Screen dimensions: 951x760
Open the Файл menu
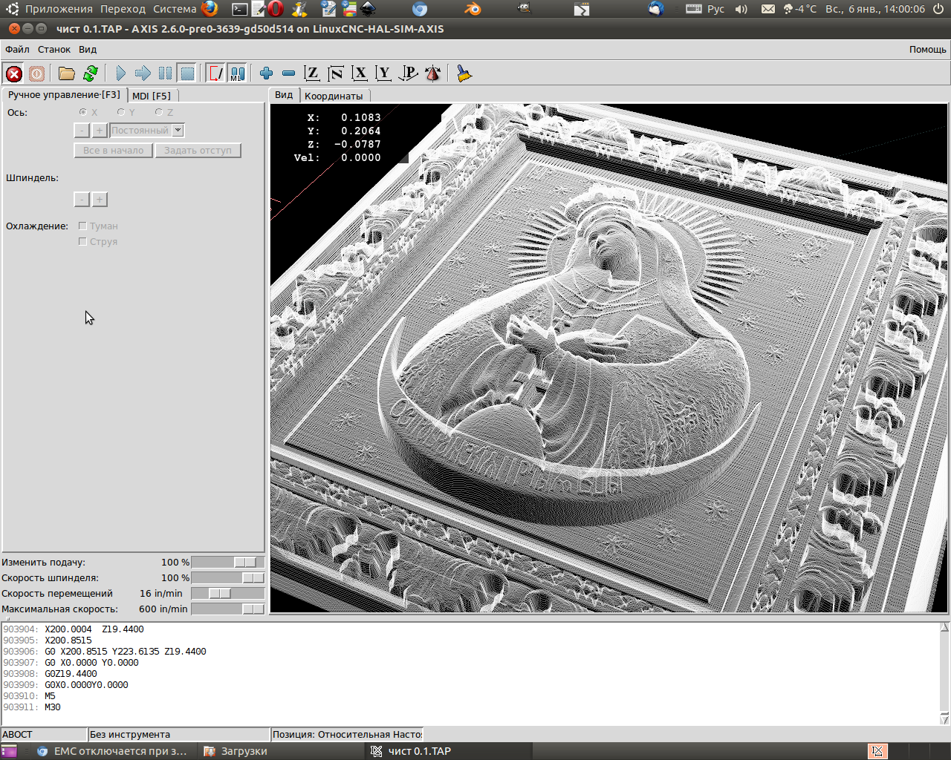pyautogui.click(x=17, y=50)
